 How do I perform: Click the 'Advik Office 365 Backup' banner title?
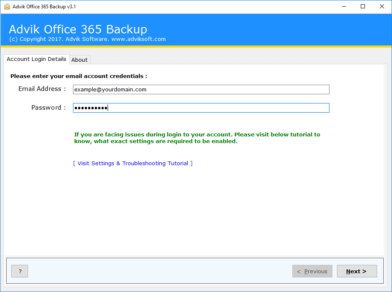tap(78, 29)
